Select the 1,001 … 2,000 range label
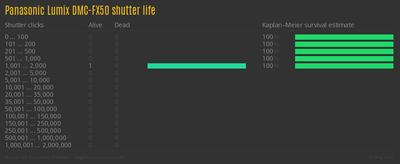Screen dimensions: 400x164 pyautogui.click(x=26, y=66)
